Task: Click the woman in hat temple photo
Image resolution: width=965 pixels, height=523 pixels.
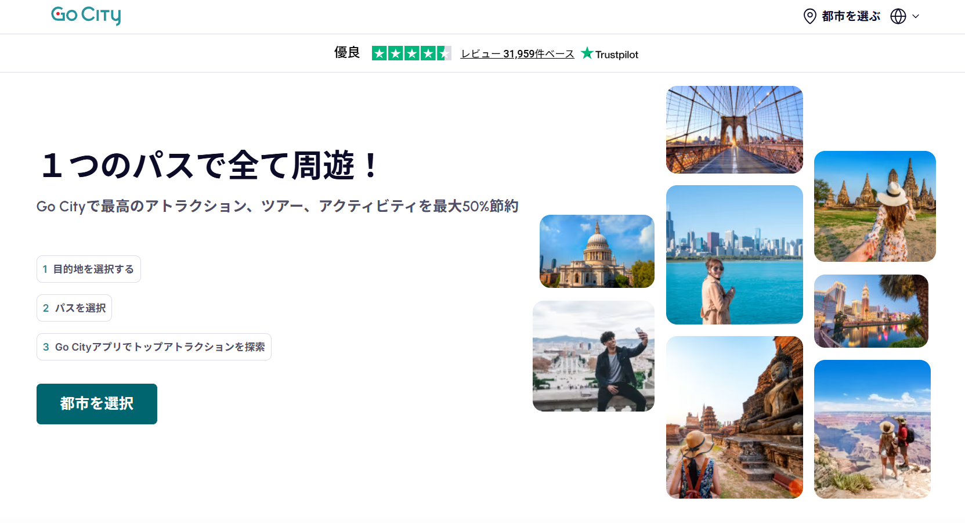Action: tap(874, 206)
